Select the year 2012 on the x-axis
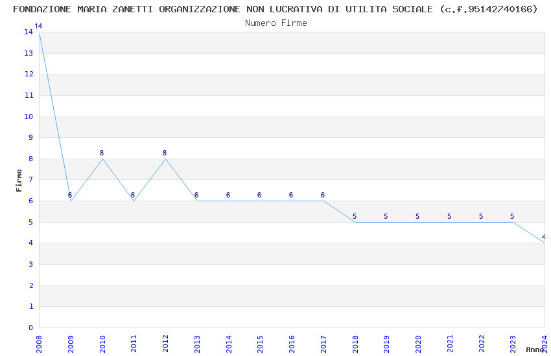The height and width of the screenshot is (356, 551). 165,344
